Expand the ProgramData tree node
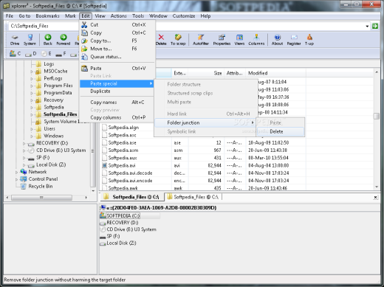Image resolution: width=384 pixels, height=287 pixels. click(32, 93)
